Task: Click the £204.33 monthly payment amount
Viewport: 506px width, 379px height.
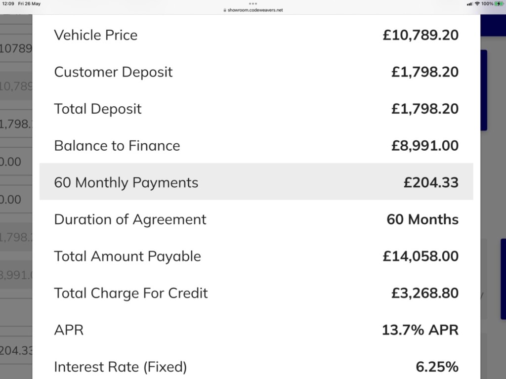Action: pos(431,182)
